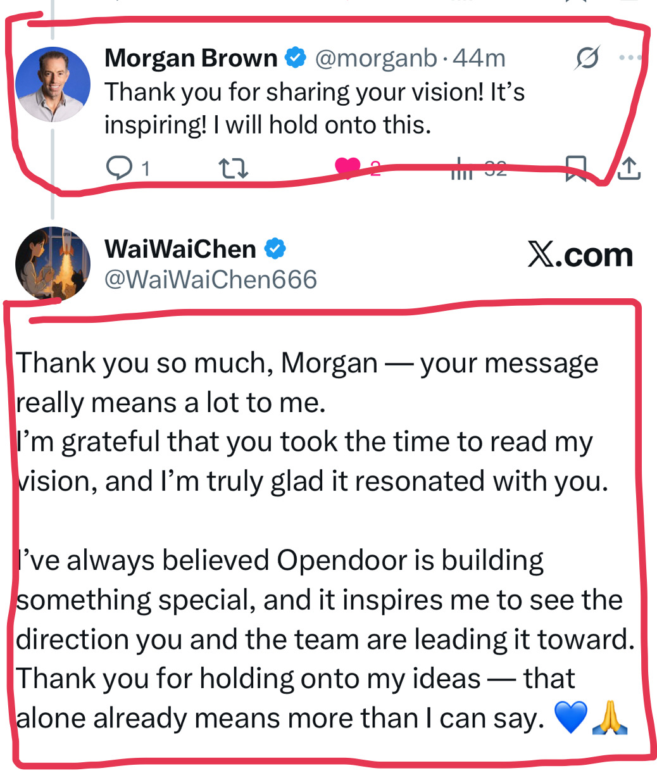Open the @WaiWaiChen666 handle
The width and height of the screenshot is (657, 773).
coord(211,279)
